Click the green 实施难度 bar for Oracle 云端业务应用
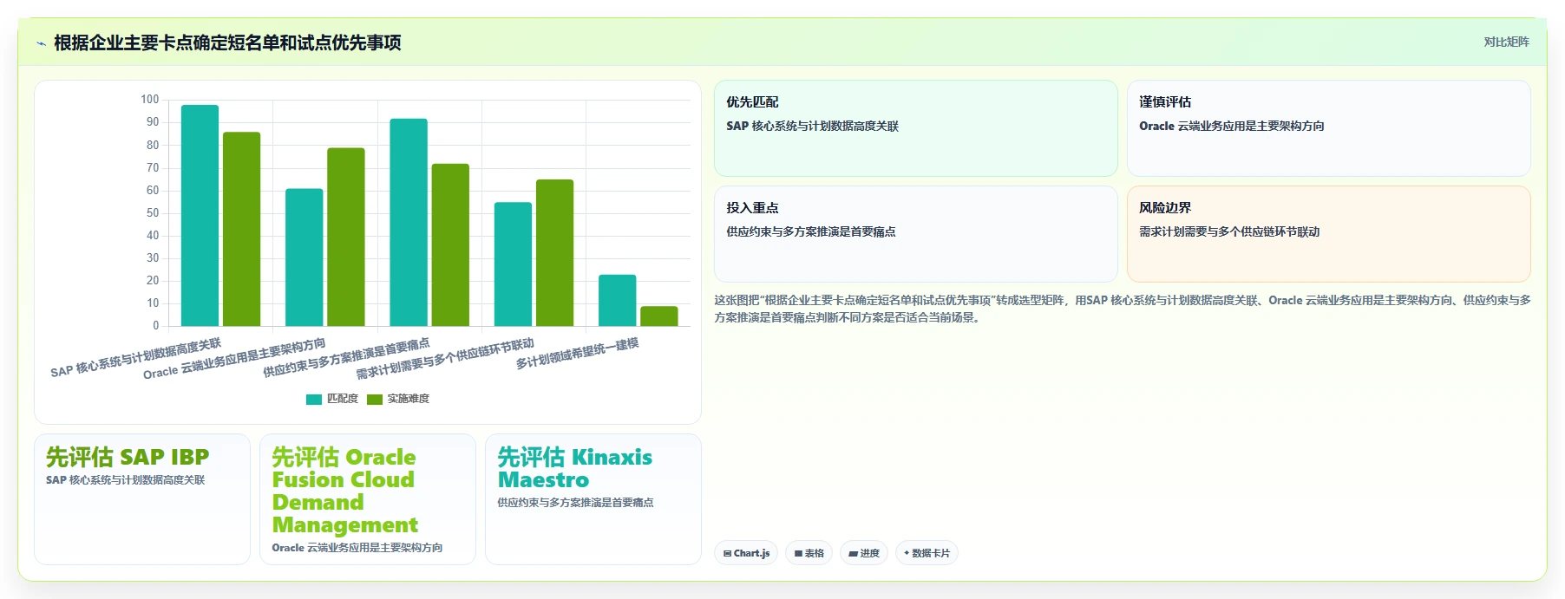The width and height of the screenshot is (1565, 599). (346, 238)
